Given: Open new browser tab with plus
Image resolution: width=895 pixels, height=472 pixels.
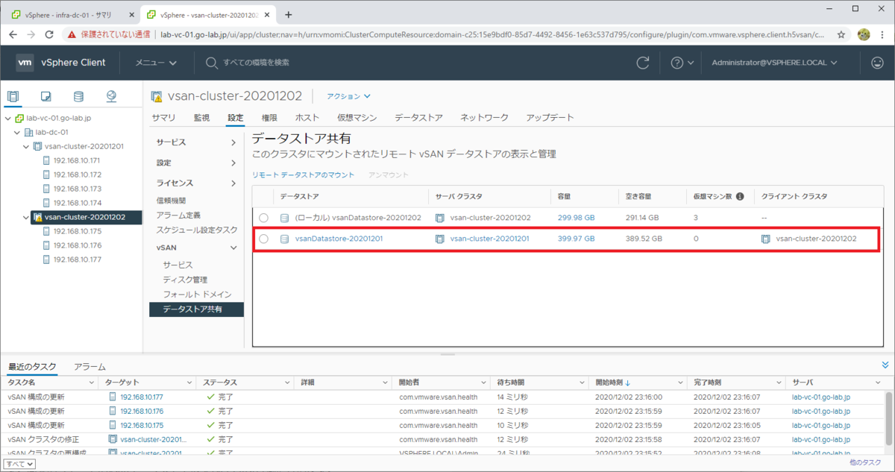Looking at the screenshot, I should (289, 14).
